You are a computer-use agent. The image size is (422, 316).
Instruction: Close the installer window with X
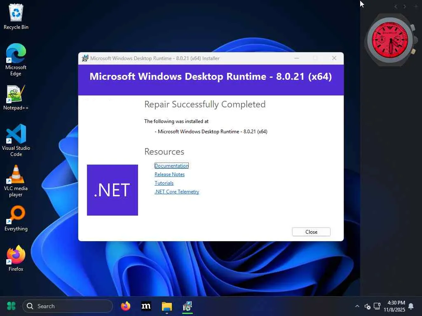(x=334, y=58)
